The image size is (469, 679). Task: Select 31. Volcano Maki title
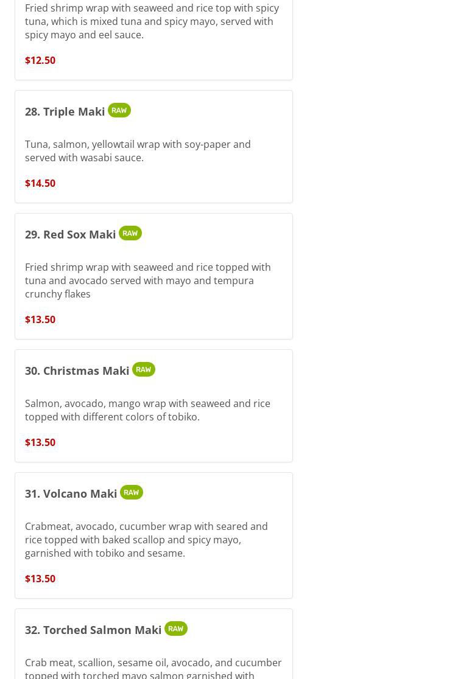click(x=71, y=493)
